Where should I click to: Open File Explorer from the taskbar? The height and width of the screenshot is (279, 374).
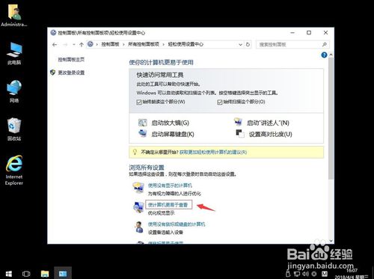pos(45,274)
